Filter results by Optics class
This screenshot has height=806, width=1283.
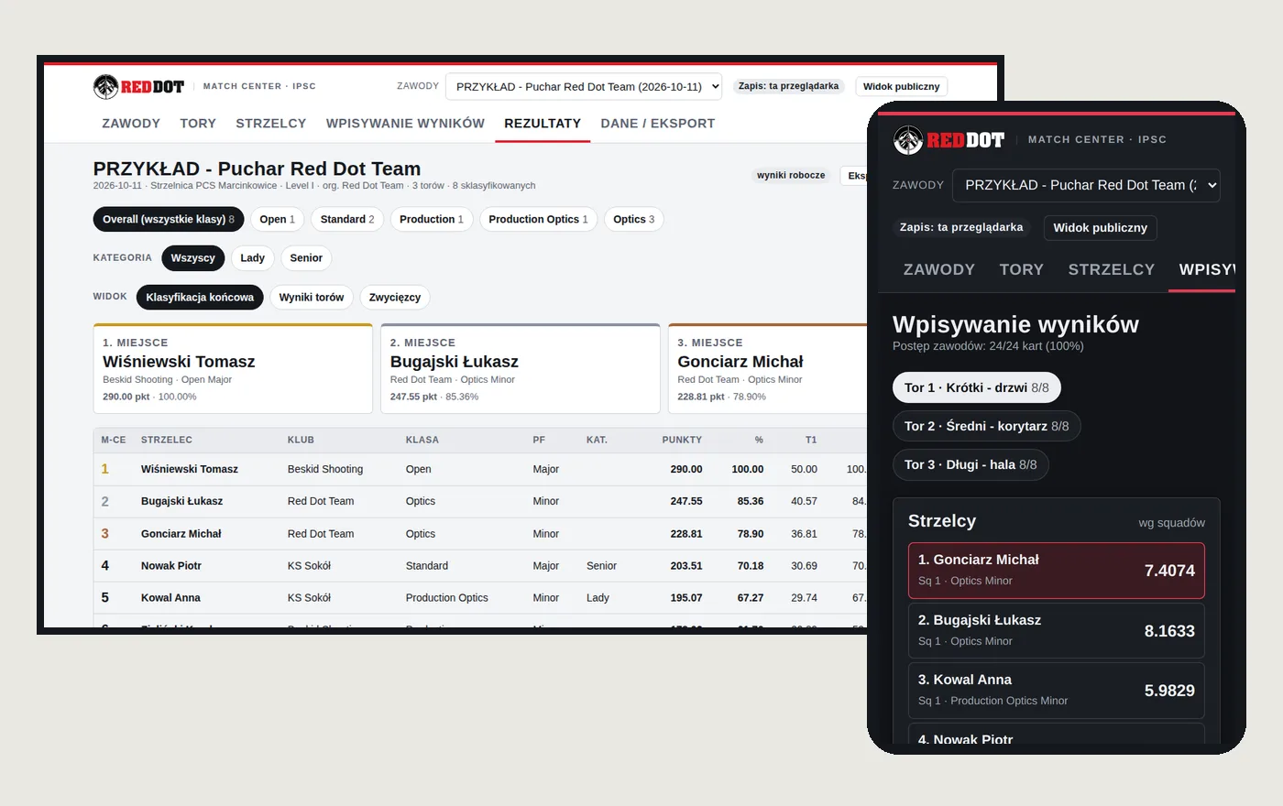tap(634, 219)
